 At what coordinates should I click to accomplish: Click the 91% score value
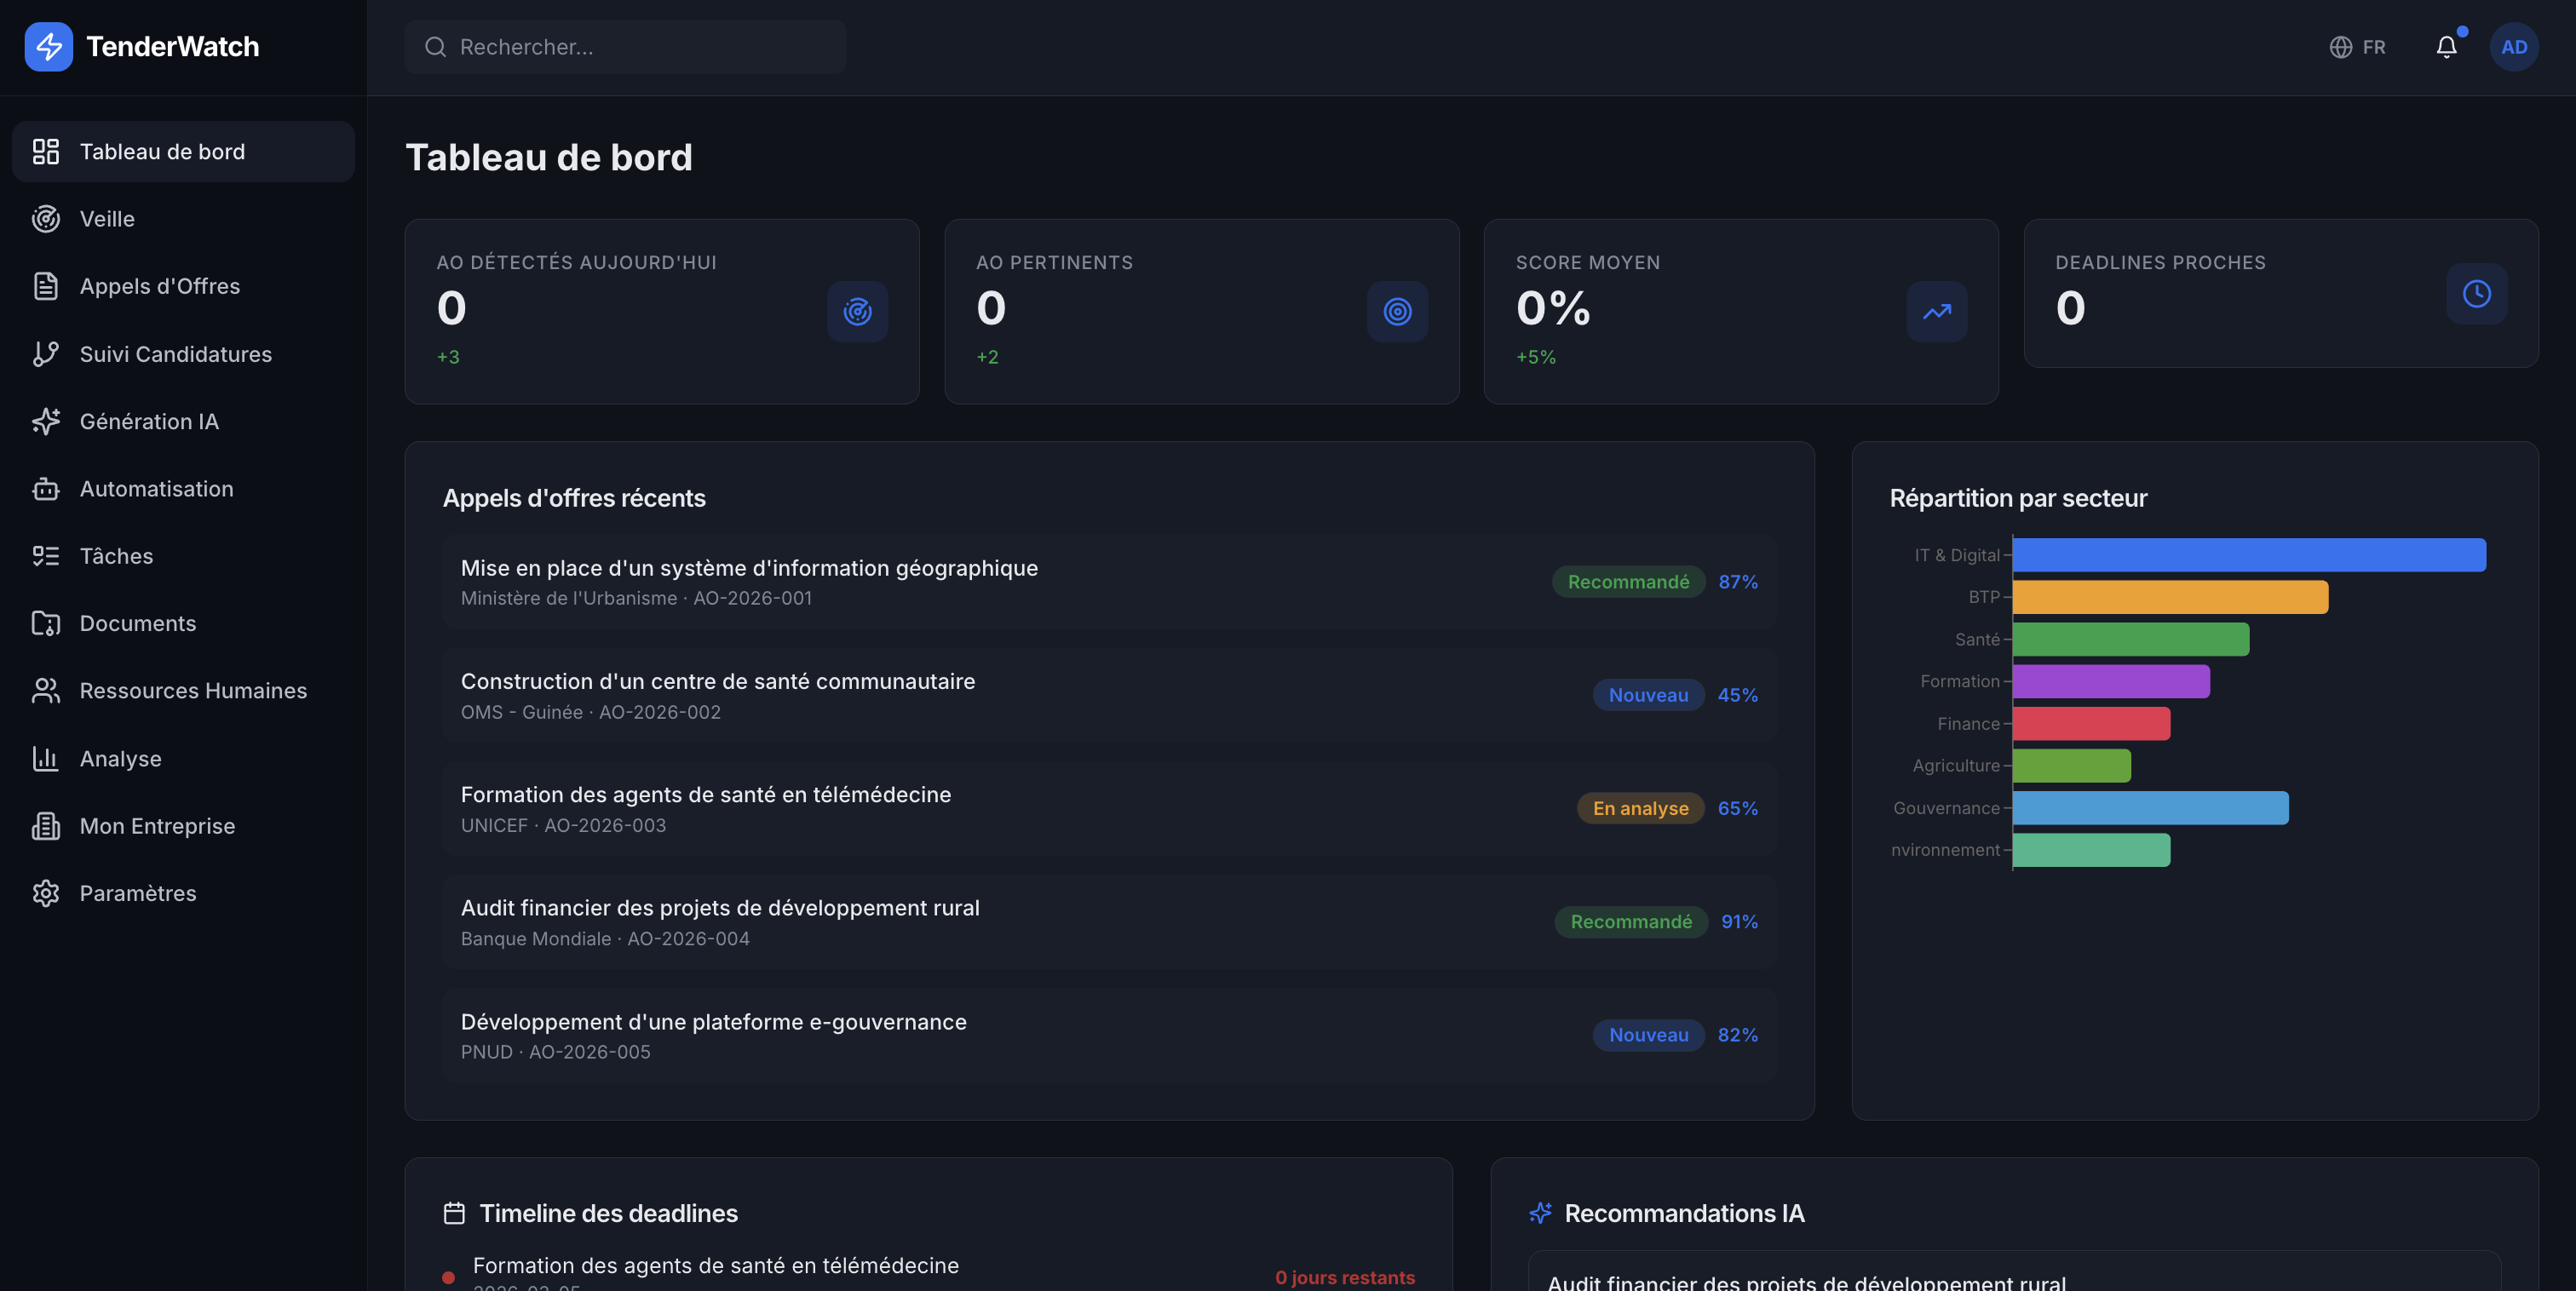(x=1739, y=921)
